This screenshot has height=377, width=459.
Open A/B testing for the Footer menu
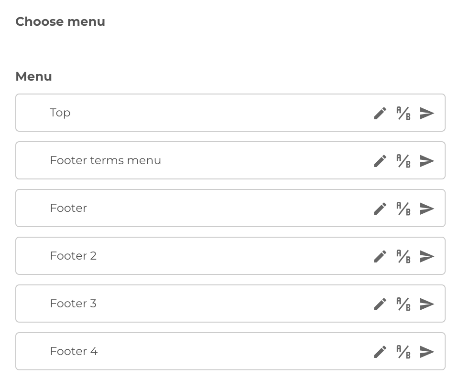point(403,208)
